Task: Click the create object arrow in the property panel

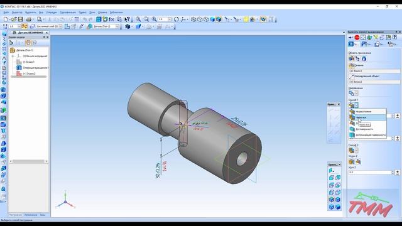Action: click(350, 38)
